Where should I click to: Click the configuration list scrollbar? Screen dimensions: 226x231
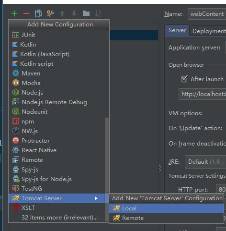107,170
